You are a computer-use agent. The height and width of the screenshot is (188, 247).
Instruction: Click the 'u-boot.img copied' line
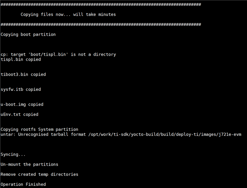22,105
